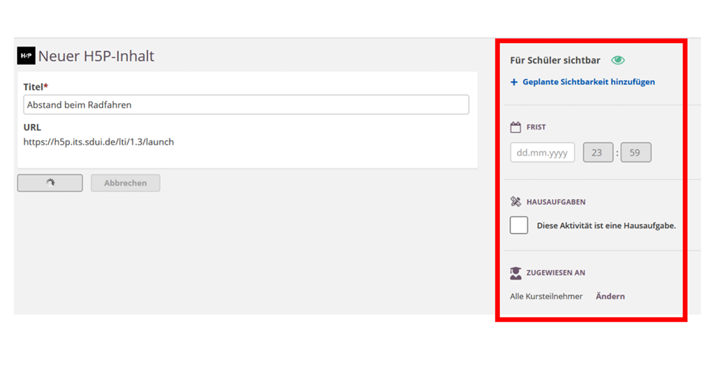Click the calendar icon beside FRIST

coord(515,127)
